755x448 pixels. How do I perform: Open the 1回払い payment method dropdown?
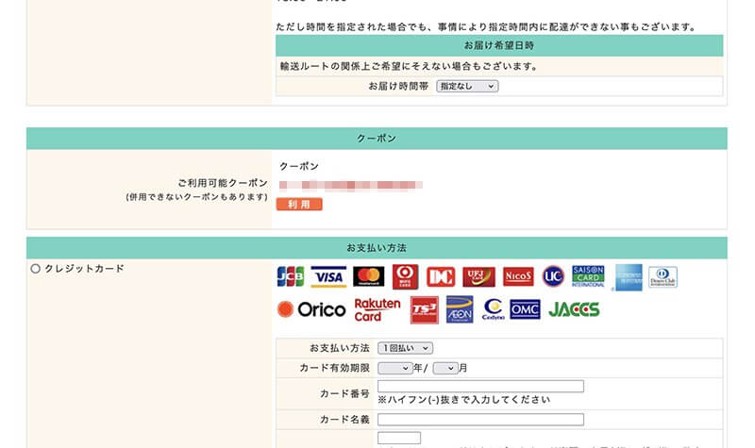tap(405, 348)
